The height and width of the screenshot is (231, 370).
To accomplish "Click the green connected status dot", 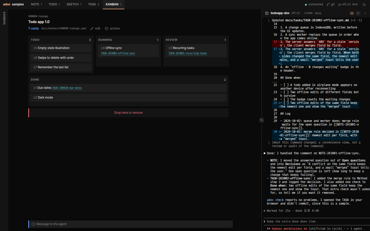I will coord(306,5).
